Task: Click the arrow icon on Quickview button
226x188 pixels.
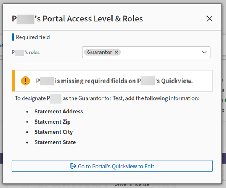Action: click(73, 166)
